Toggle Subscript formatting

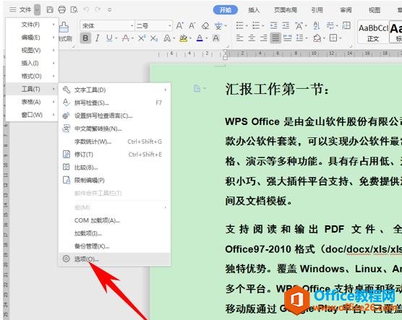pyautogui.click(x=154, y=38)
